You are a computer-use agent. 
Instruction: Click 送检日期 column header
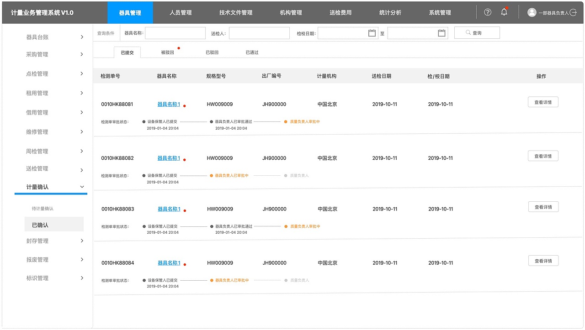click(381, 76)
